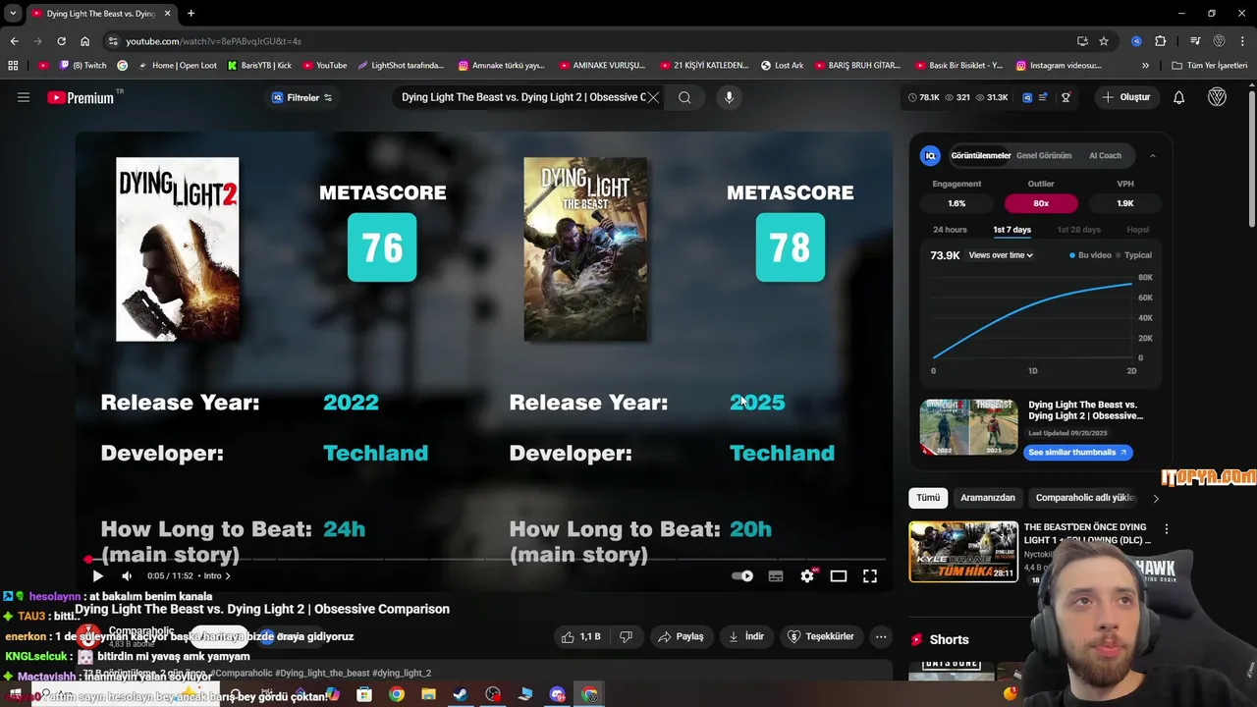Select the 1st 7 days range
Viewport: 1257px width, 707px height.
(x=1011, y=230)
